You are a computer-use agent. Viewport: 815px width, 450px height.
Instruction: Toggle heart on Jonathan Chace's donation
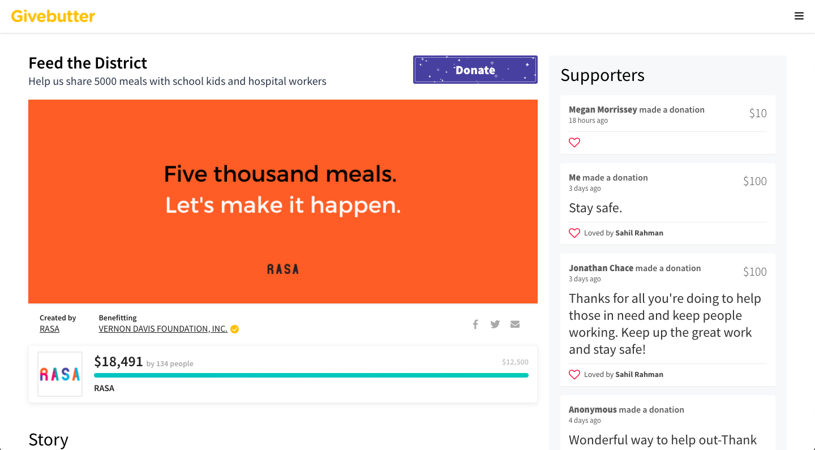(x=574, y=375)
